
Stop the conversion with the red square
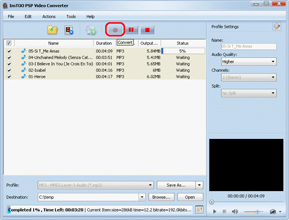(147, 30)
